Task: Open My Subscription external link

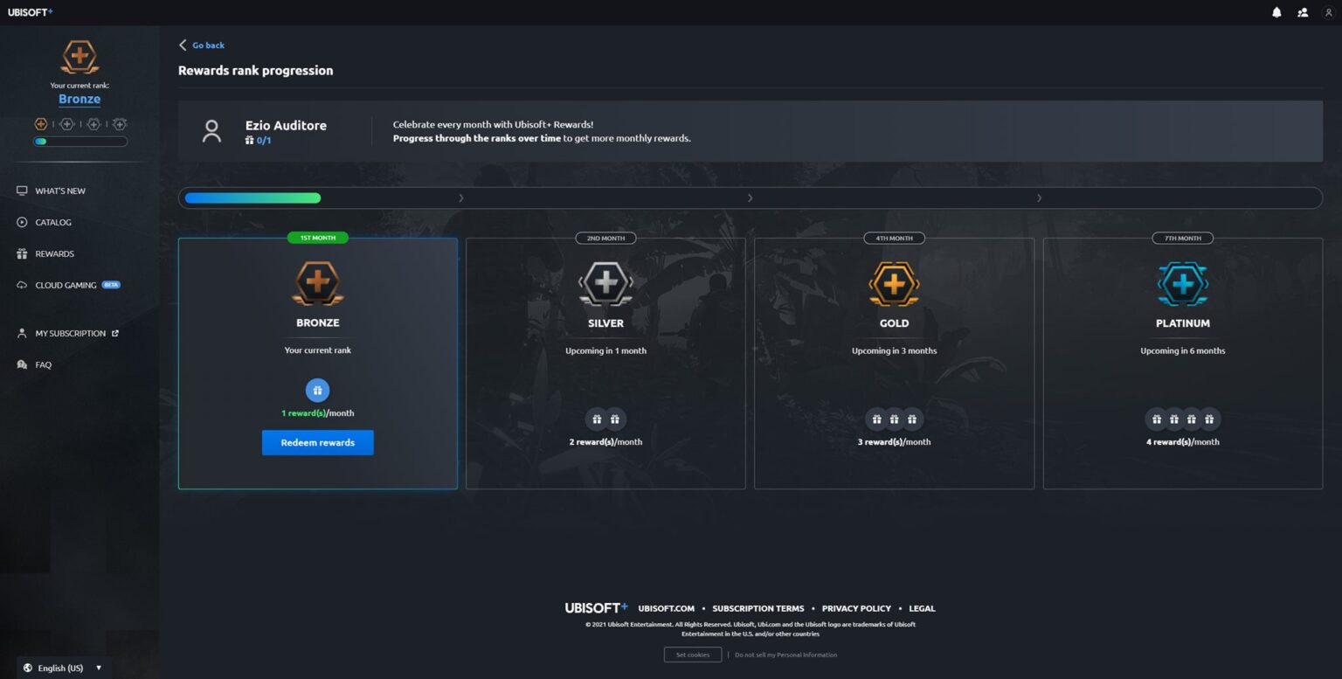Action: pyautogui.click(x=70, y=333)
